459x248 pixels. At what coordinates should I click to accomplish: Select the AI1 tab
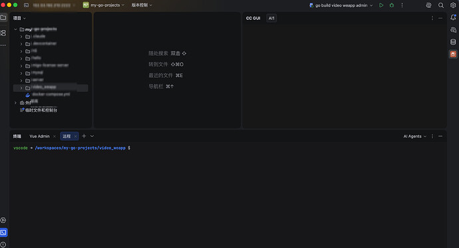click(271, 18)
